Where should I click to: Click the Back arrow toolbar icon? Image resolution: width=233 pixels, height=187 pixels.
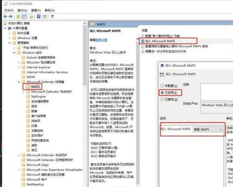click(5, 16)
